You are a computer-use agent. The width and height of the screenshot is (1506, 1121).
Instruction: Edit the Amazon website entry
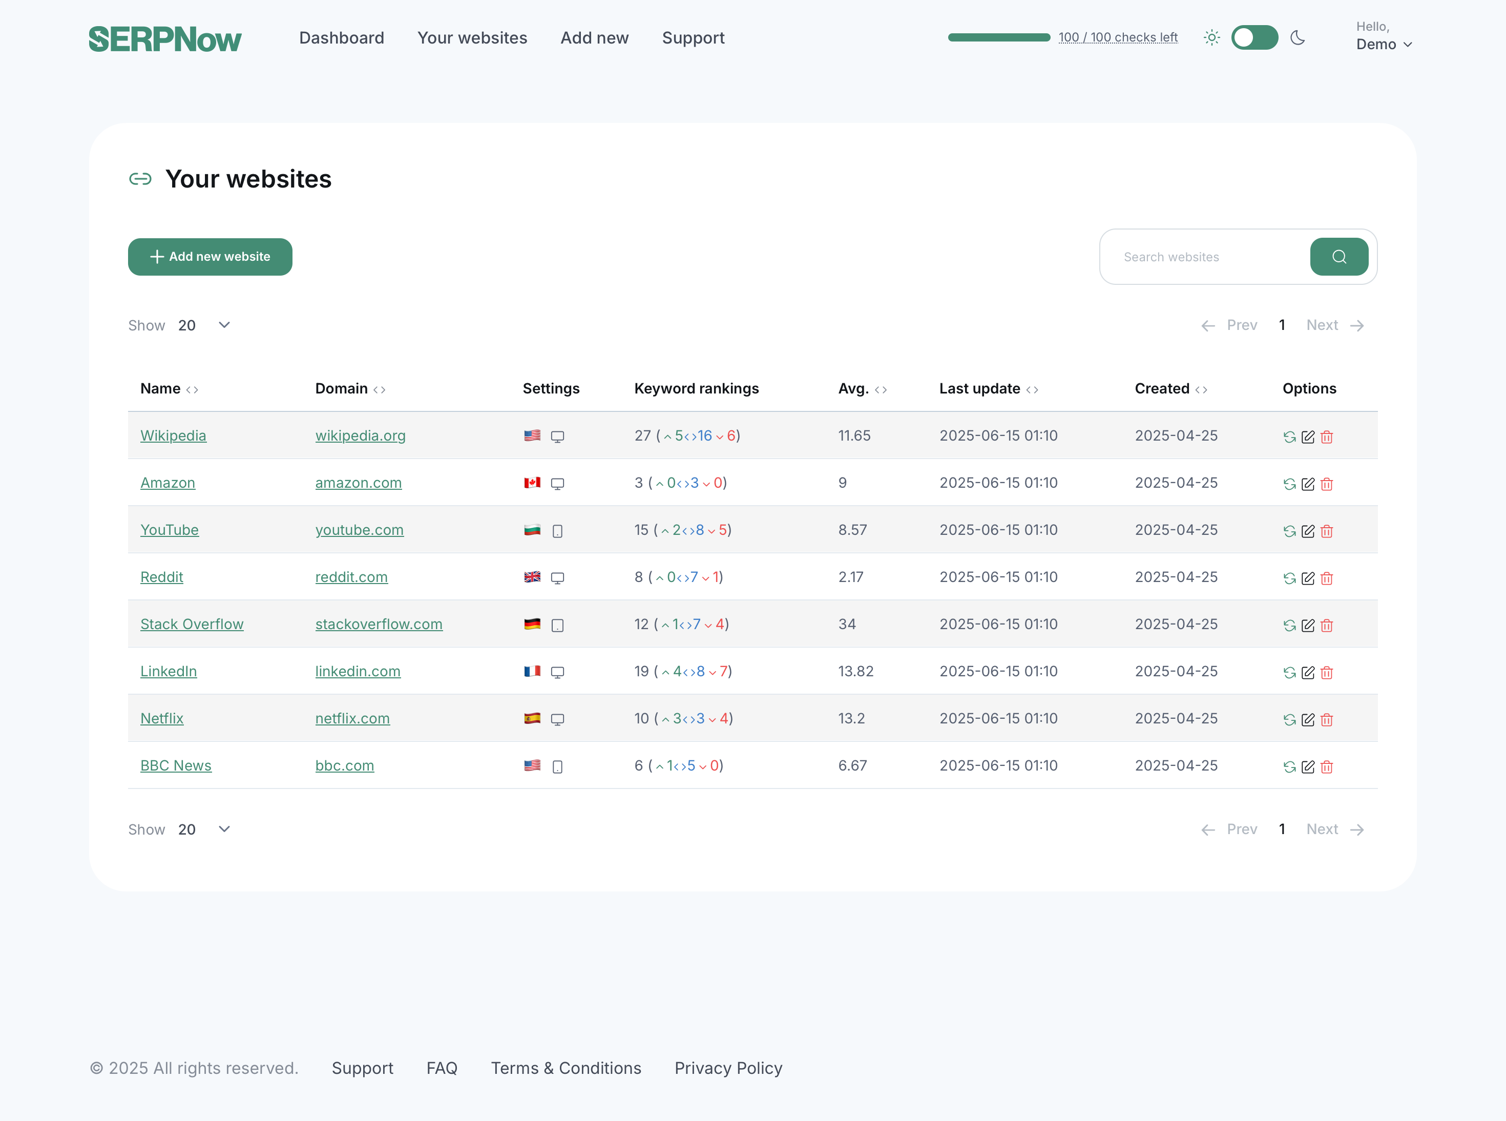(1308, 484)
